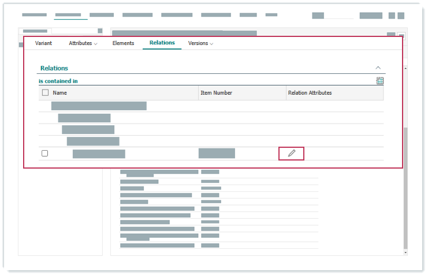The image size is (428, 276).
Task: Expand the Attributes tab dropdown arrow
Action: pyautogui.click(x=96, y=44)
